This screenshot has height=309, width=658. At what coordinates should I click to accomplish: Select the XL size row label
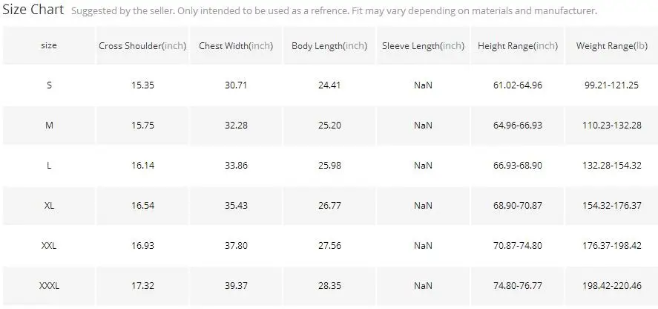tap(49, 206)
